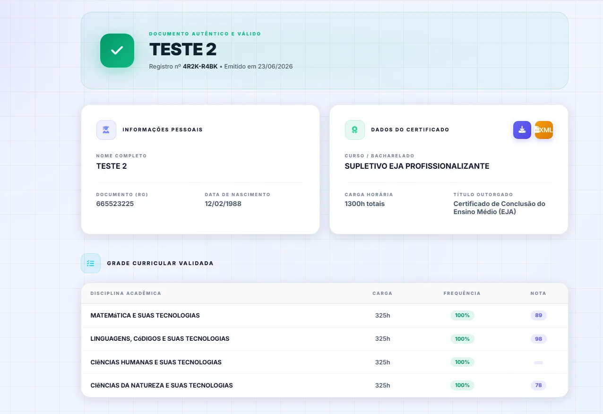The image size is (603, 414).
Task: Click the 325h workload in the Matemática row
Action: 383,316
